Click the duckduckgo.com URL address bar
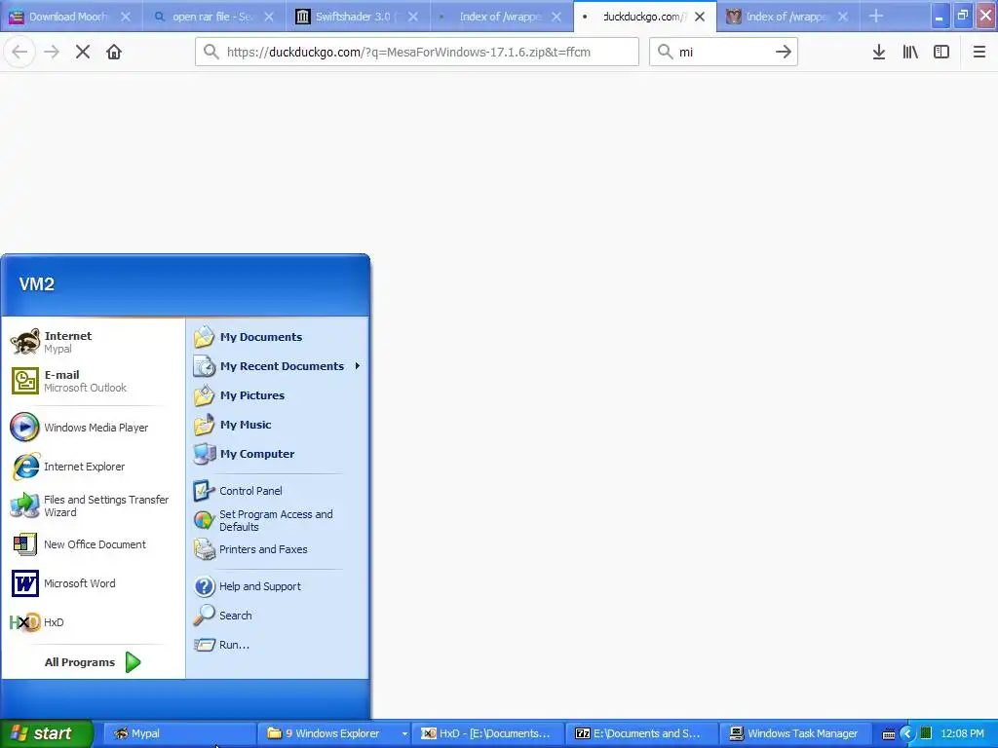 417,53
